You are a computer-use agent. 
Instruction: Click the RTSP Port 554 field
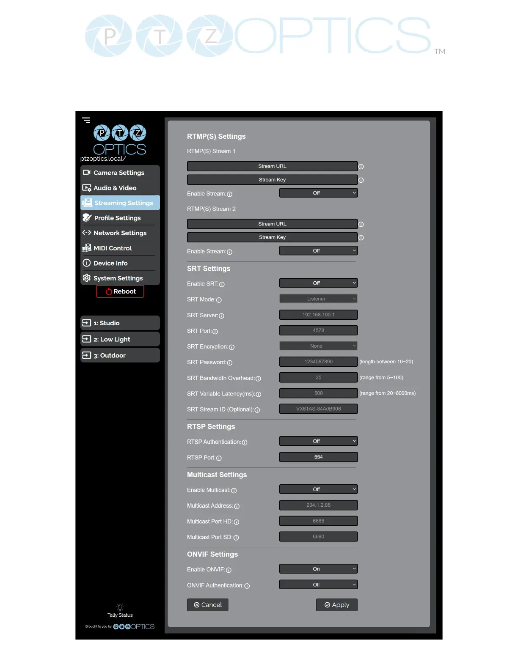(x=318, y=457)
